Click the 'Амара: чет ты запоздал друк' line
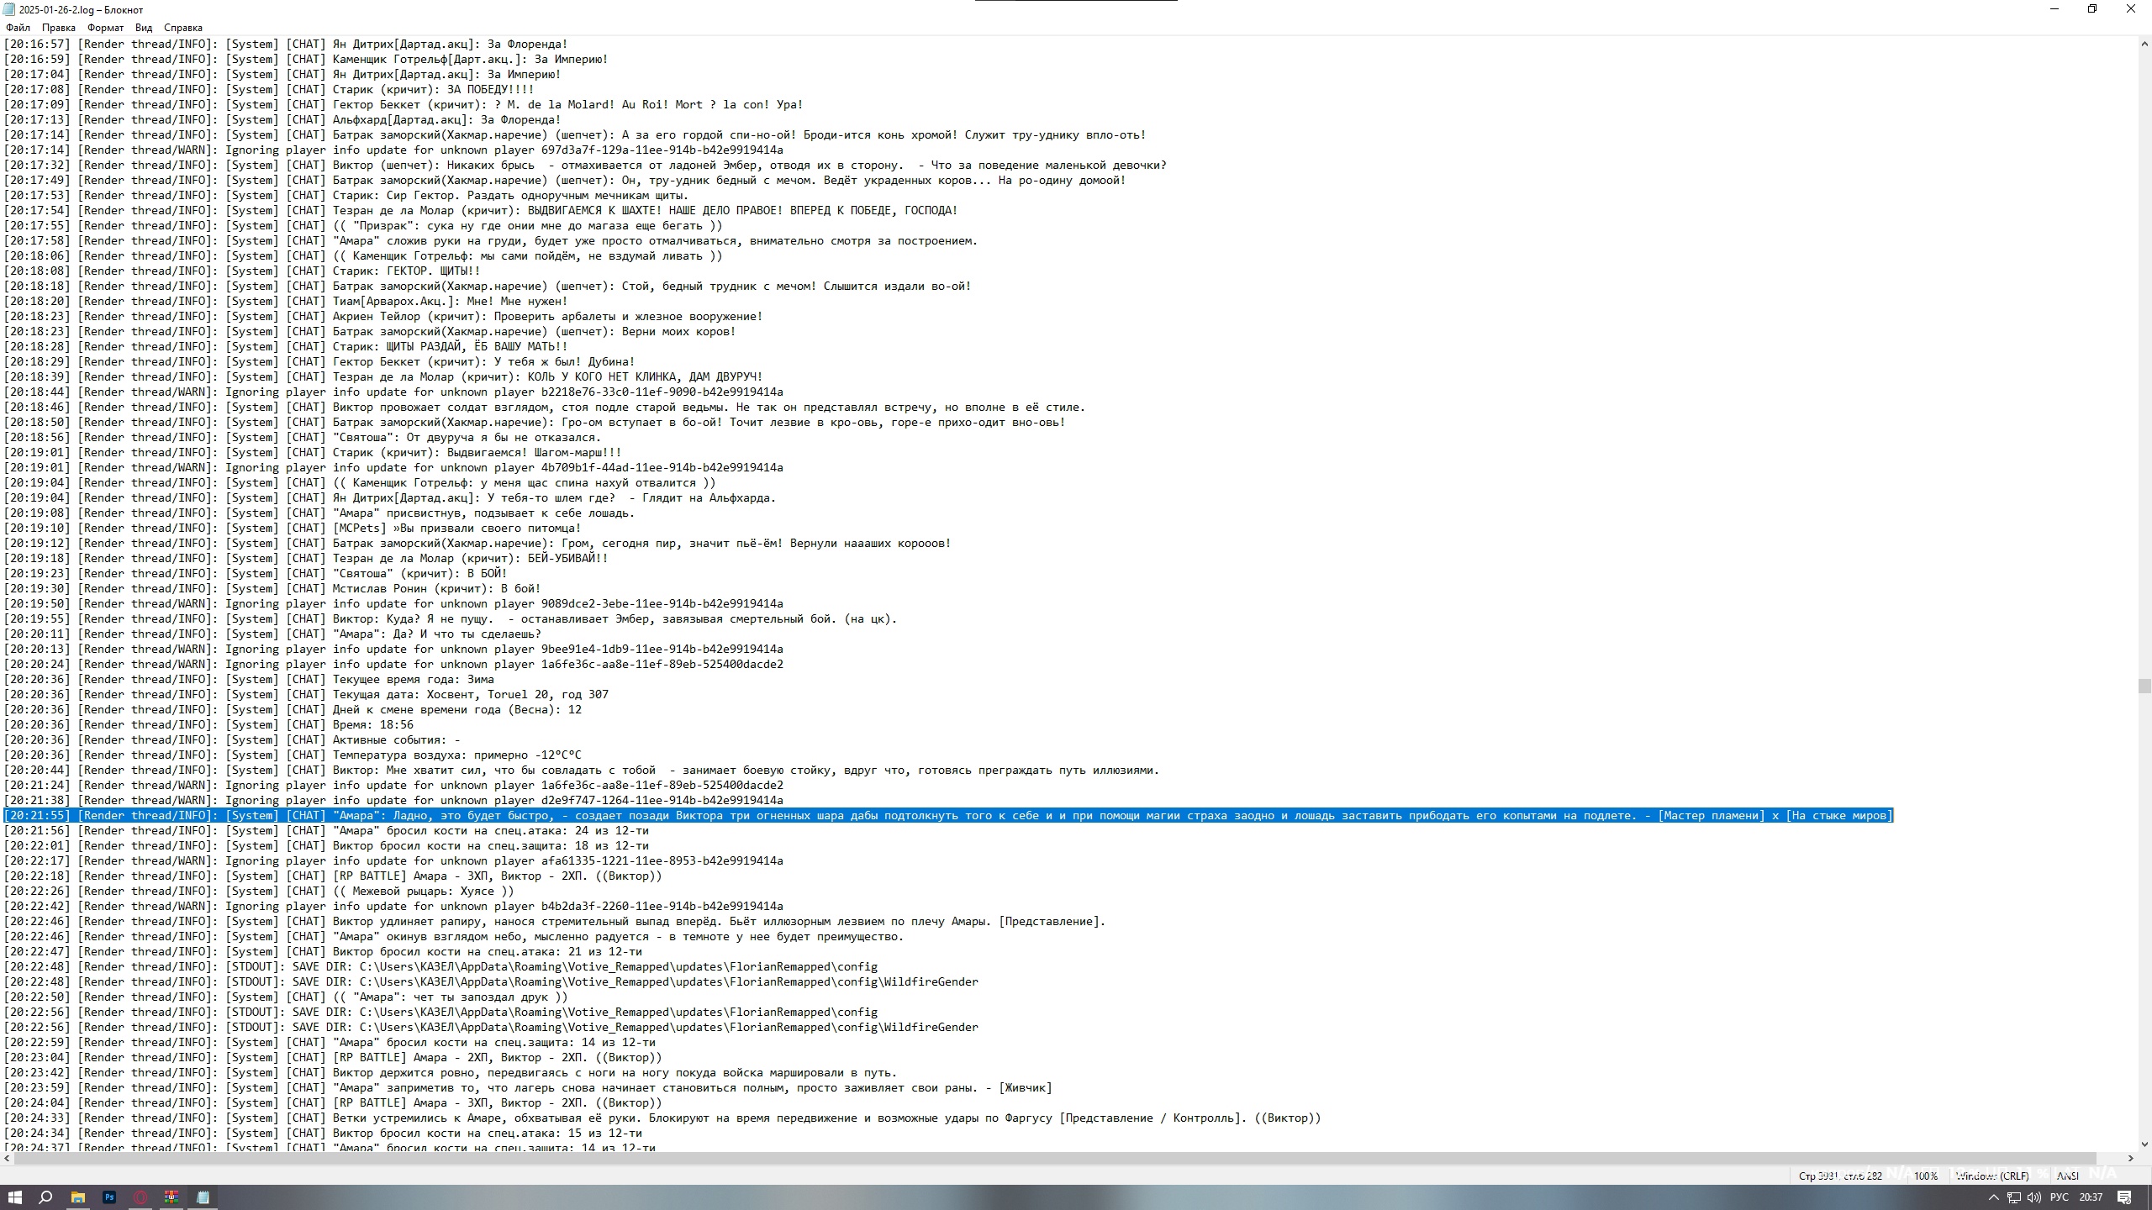Image resolution: width=2152 pixels, height=1210 pixels. pyautogui.click(x=286, y=997)
